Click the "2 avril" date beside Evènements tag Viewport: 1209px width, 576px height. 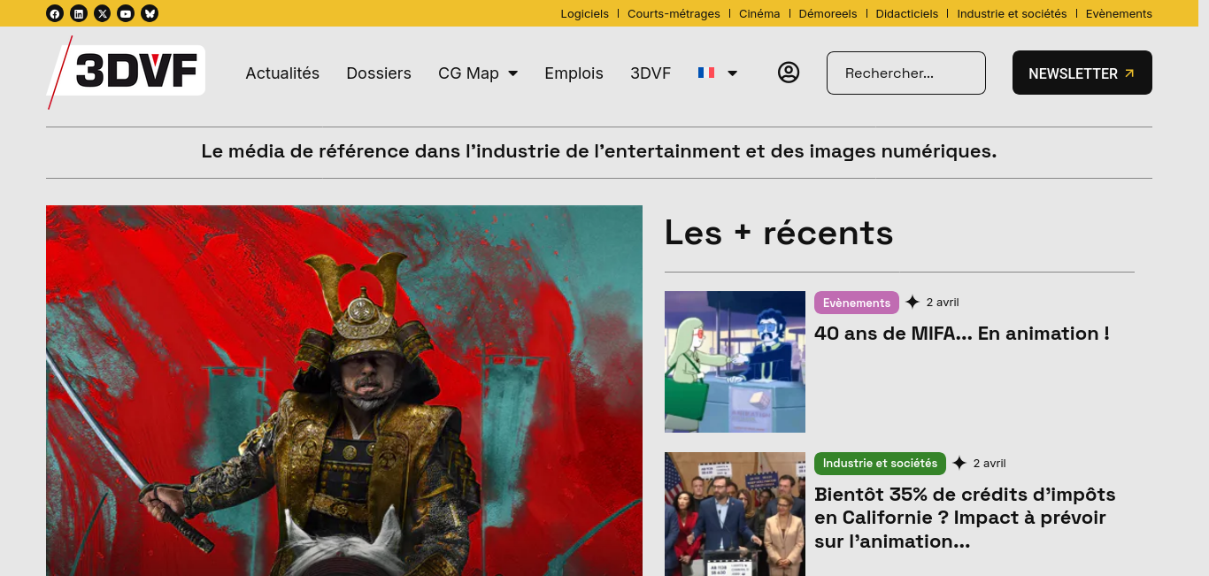coord(943,303)
